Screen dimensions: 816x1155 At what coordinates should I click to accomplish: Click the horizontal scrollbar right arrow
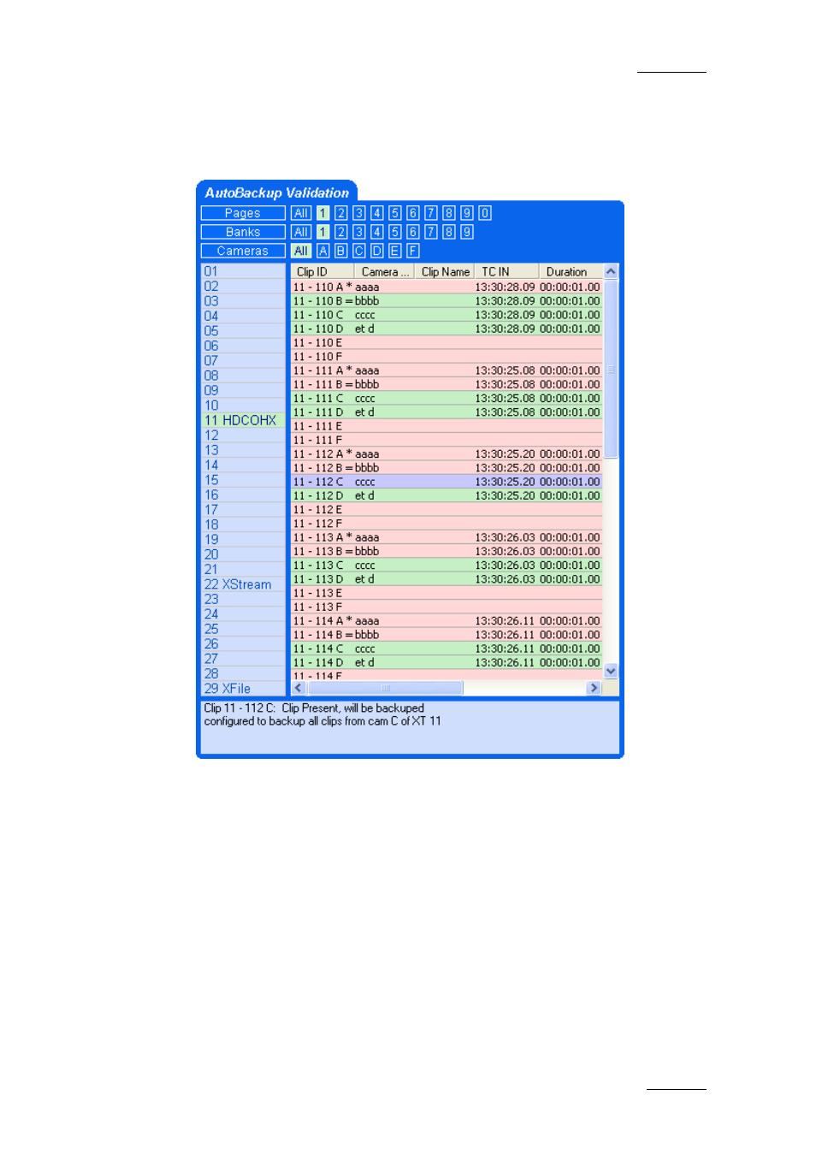(x=594, y=688)
